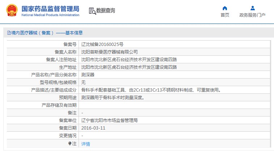This screenshot has width=274, height=152.
Task: Click the user icon above 政务服务门户
Action: tap(253, 8)
